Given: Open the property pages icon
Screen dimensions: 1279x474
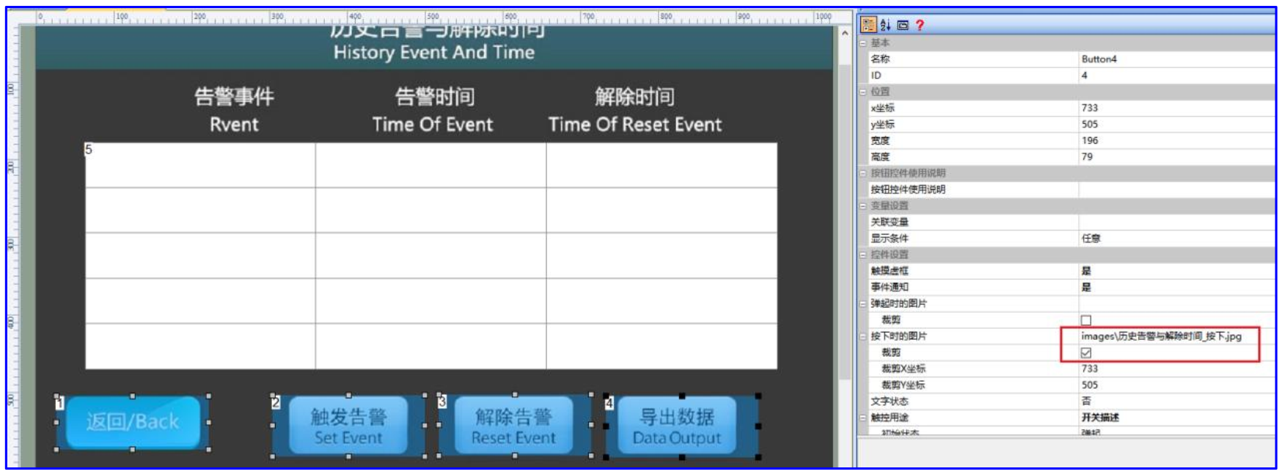Looking at the screenshot, I should pyautogui.click(x=903, y=25).
